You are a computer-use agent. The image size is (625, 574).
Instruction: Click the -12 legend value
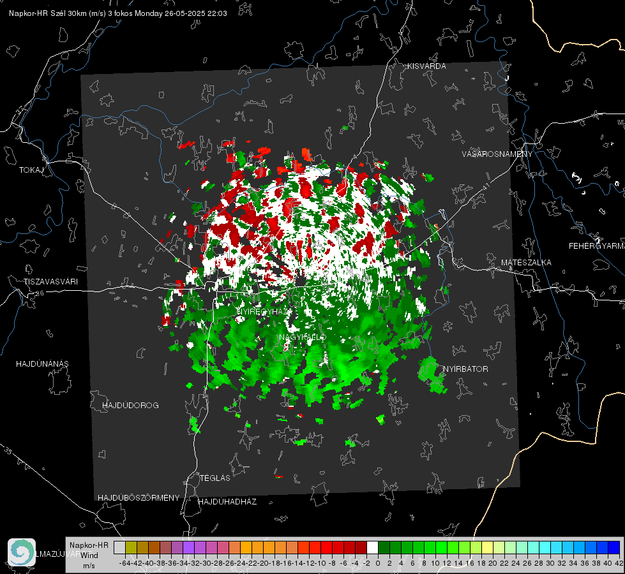(x=309, y=563)
